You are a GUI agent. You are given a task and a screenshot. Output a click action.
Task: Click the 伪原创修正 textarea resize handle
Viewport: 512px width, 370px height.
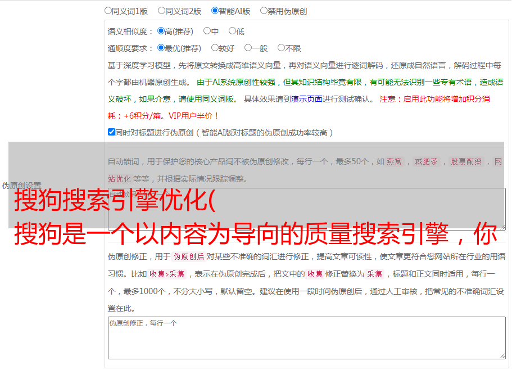[502, 357]
